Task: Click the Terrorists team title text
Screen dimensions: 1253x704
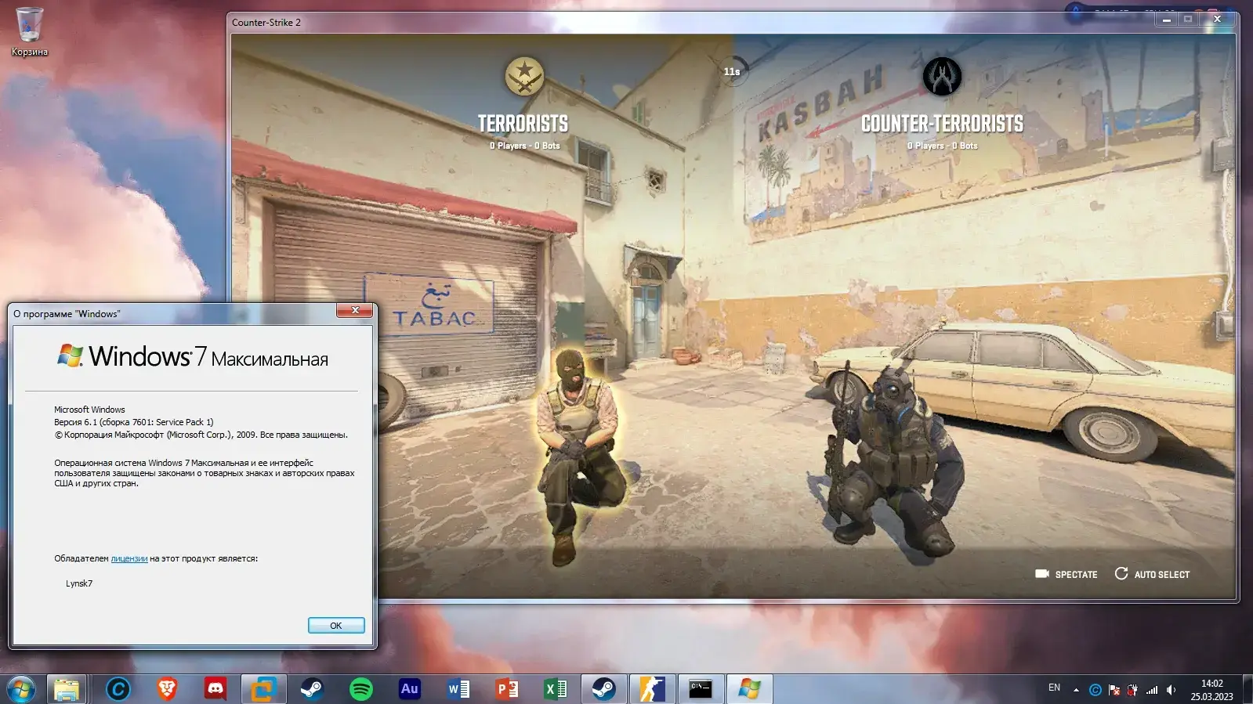Action: coord(523,124)
